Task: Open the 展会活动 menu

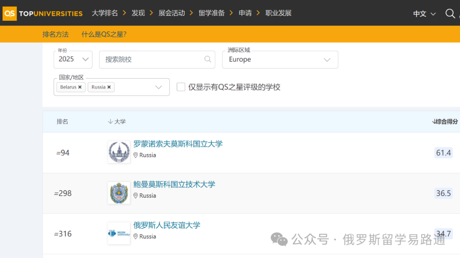Action: point(172,13)
